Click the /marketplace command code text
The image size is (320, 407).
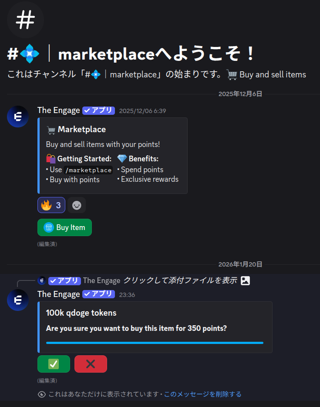coord(88,170)
